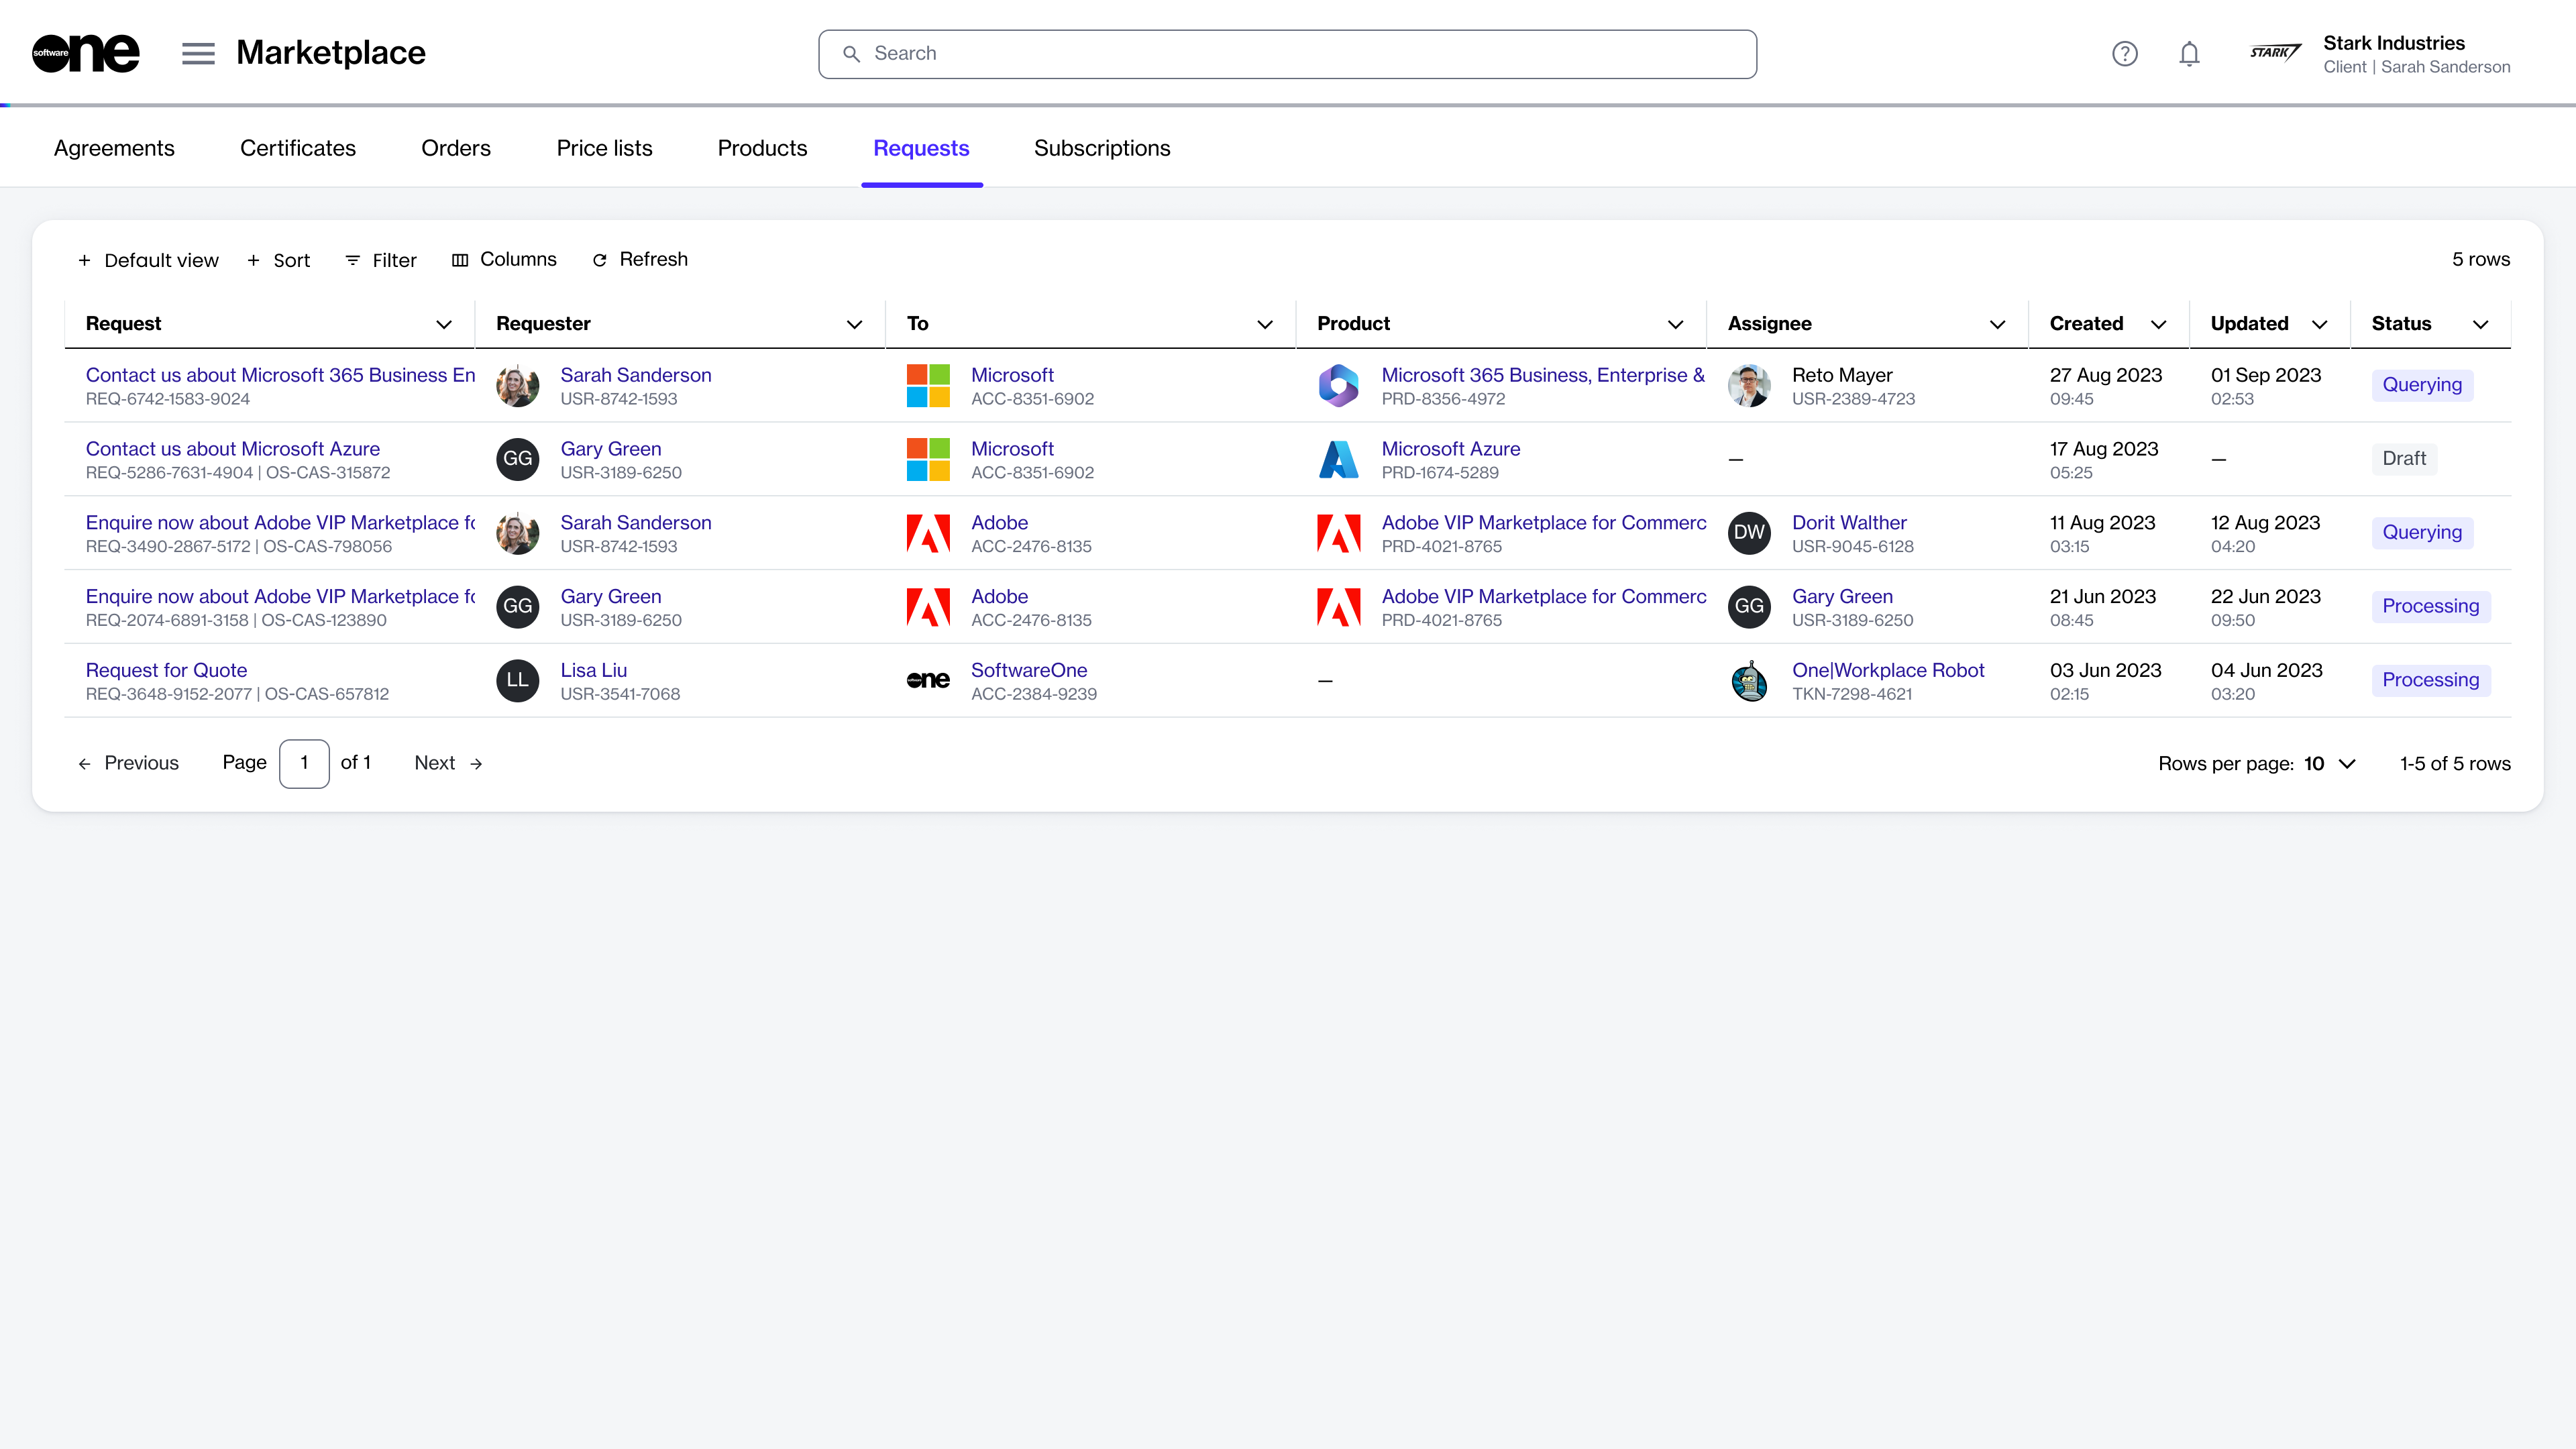Click the help question mark icon
Image resolution: width=2576 pixels, height=1449 pixels.
point(2124,54)
